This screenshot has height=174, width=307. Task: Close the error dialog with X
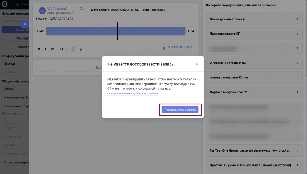click(x=197, y=64)
